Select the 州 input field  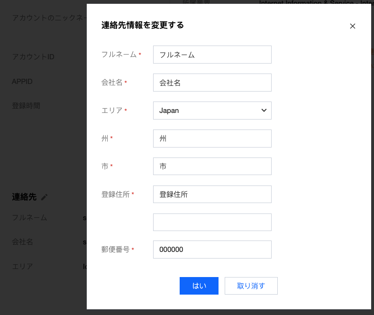coord(212,139)
